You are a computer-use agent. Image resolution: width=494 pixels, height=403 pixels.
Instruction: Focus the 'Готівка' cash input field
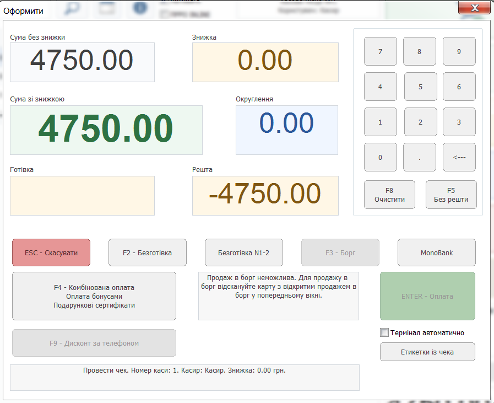tap(82, 196)
